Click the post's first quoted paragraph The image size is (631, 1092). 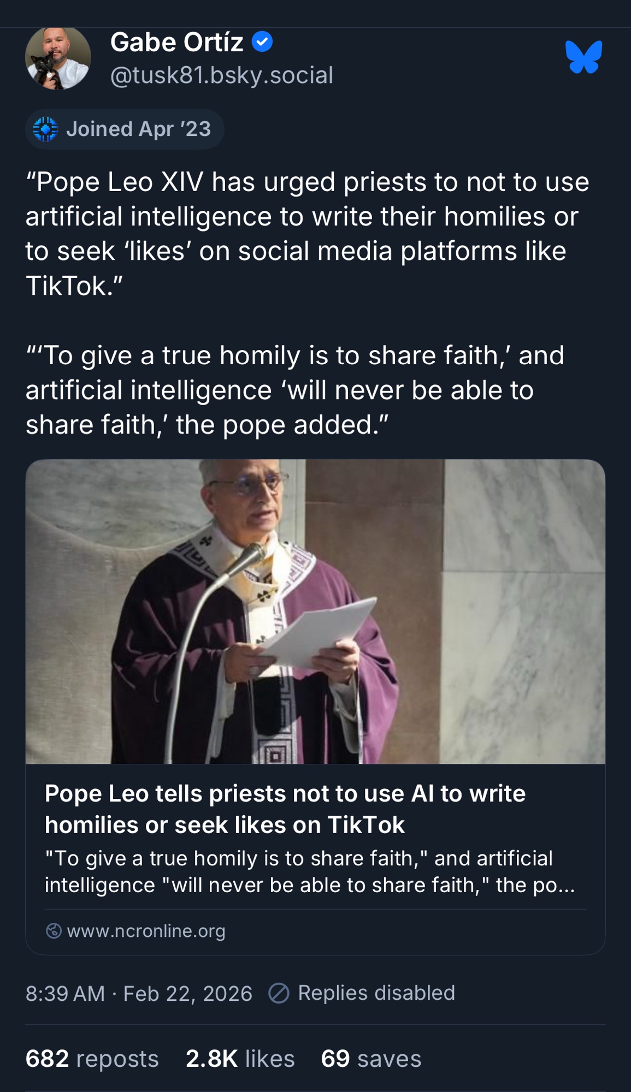[x=306, y=234]
